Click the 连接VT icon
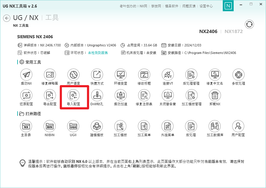This screenshot has height=188, width=266. [x=168, y=75]
